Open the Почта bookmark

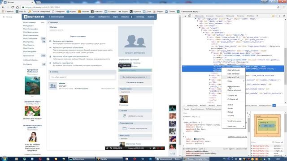point(170,11)
